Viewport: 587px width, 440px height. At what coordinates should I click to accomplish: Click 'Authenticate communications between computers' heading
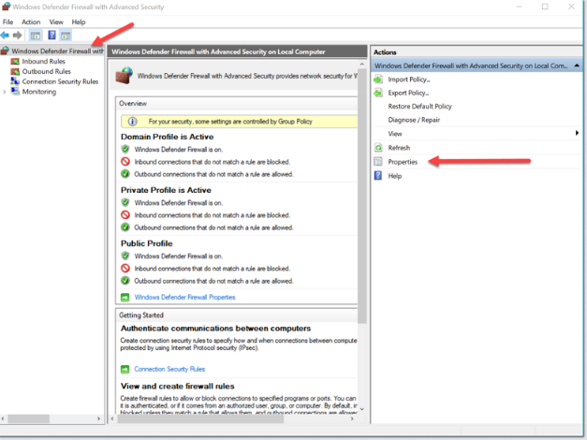[215, 329]
